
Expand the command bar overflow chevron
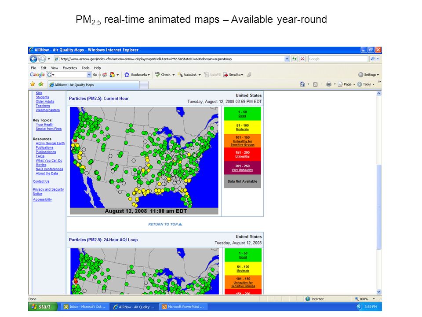(379, 81)
